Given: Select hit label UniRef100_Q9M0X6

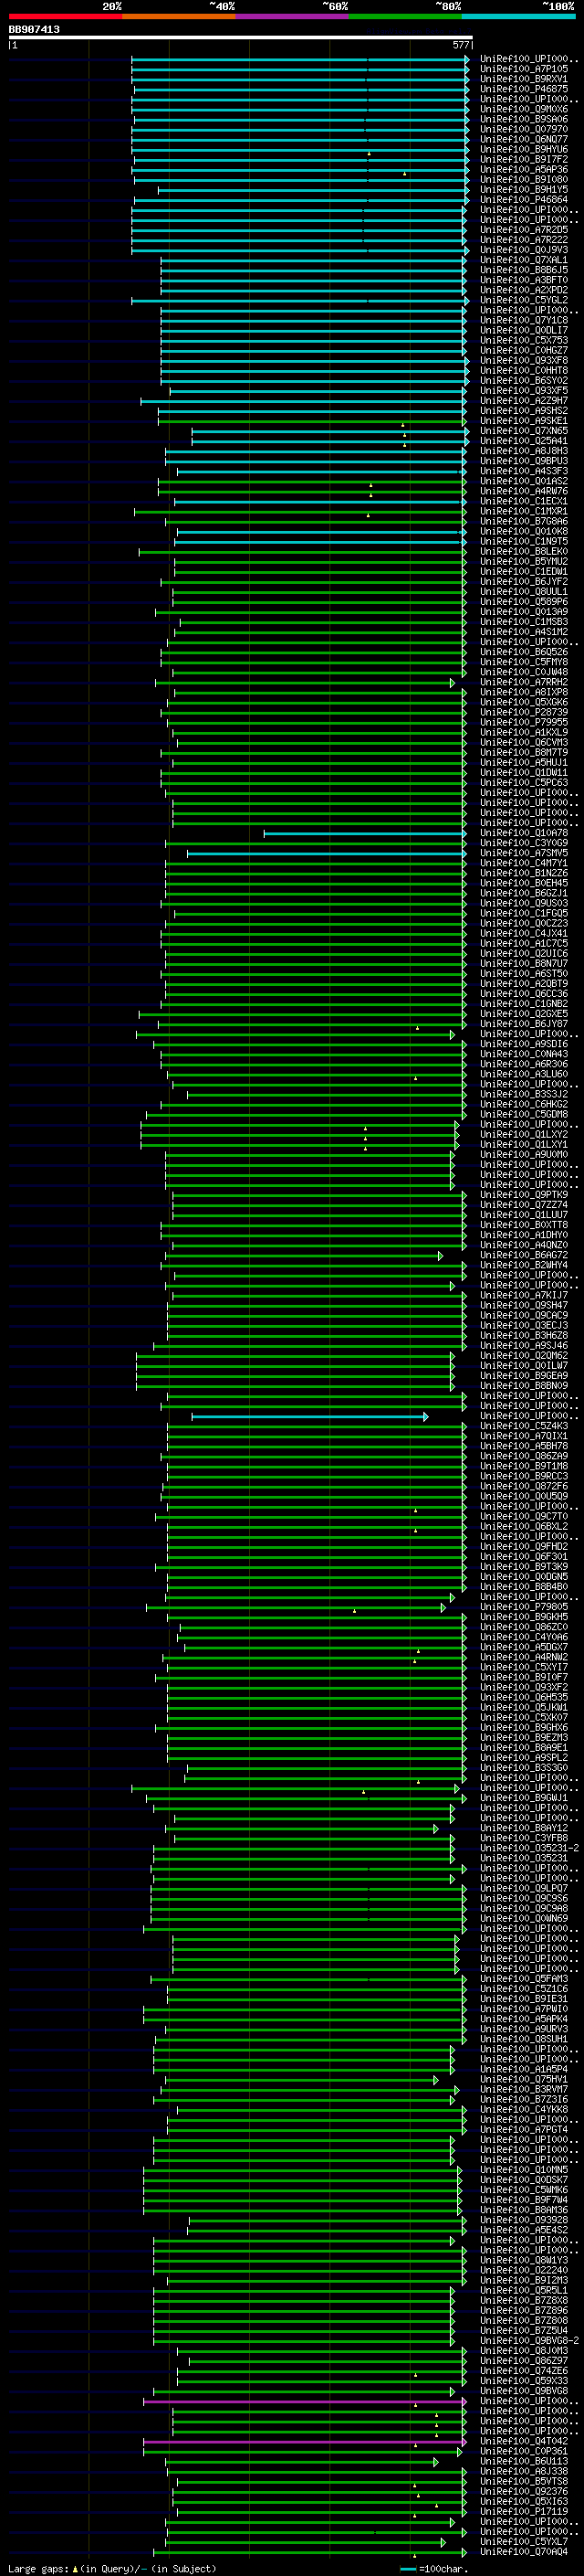Looking at the screenshot, I should tap(524, 109).
